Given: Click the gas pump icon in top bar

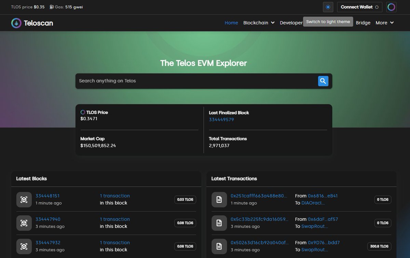Looking at the screenshot, I should (52, 7).
